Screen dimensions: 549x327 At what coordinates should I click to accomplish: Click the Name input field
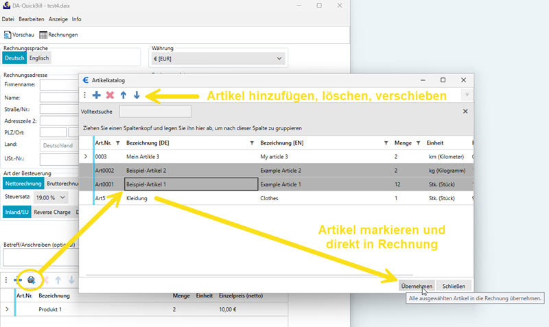tap(59, 97)
